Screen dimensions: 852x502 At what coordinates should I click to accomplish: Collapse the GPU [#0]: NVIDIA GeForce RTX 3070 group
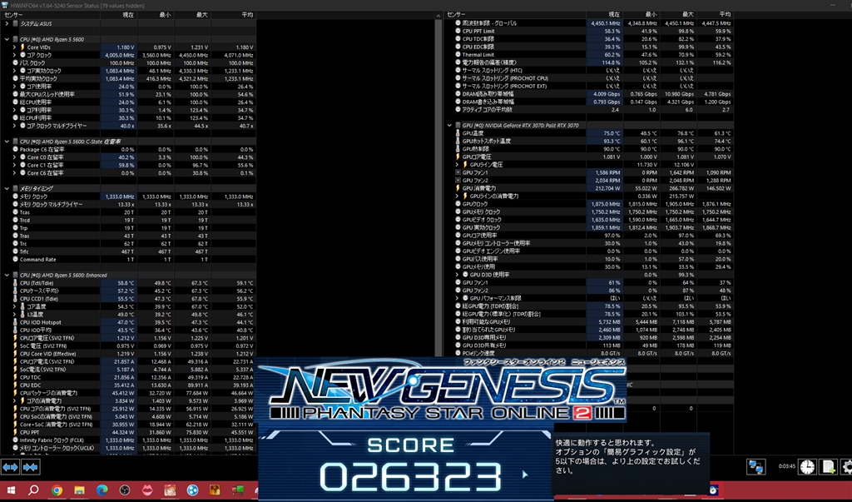(450, 126)
